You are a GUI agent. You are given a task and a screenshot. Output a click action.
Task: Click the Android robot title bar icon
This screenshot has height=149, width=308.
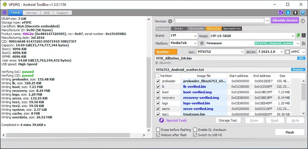[x=5, y=4]
